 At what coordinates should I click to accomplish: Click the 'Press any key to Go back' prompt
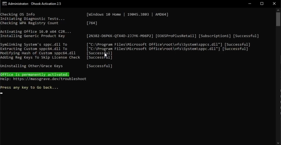(x=29, y=88)
